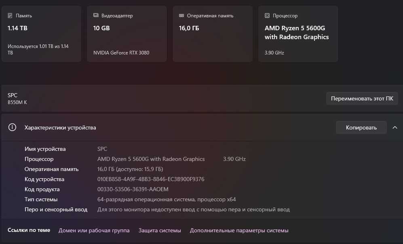
Task: Click the 64-разрядная операционная система value
Action: tap(167, 199)
